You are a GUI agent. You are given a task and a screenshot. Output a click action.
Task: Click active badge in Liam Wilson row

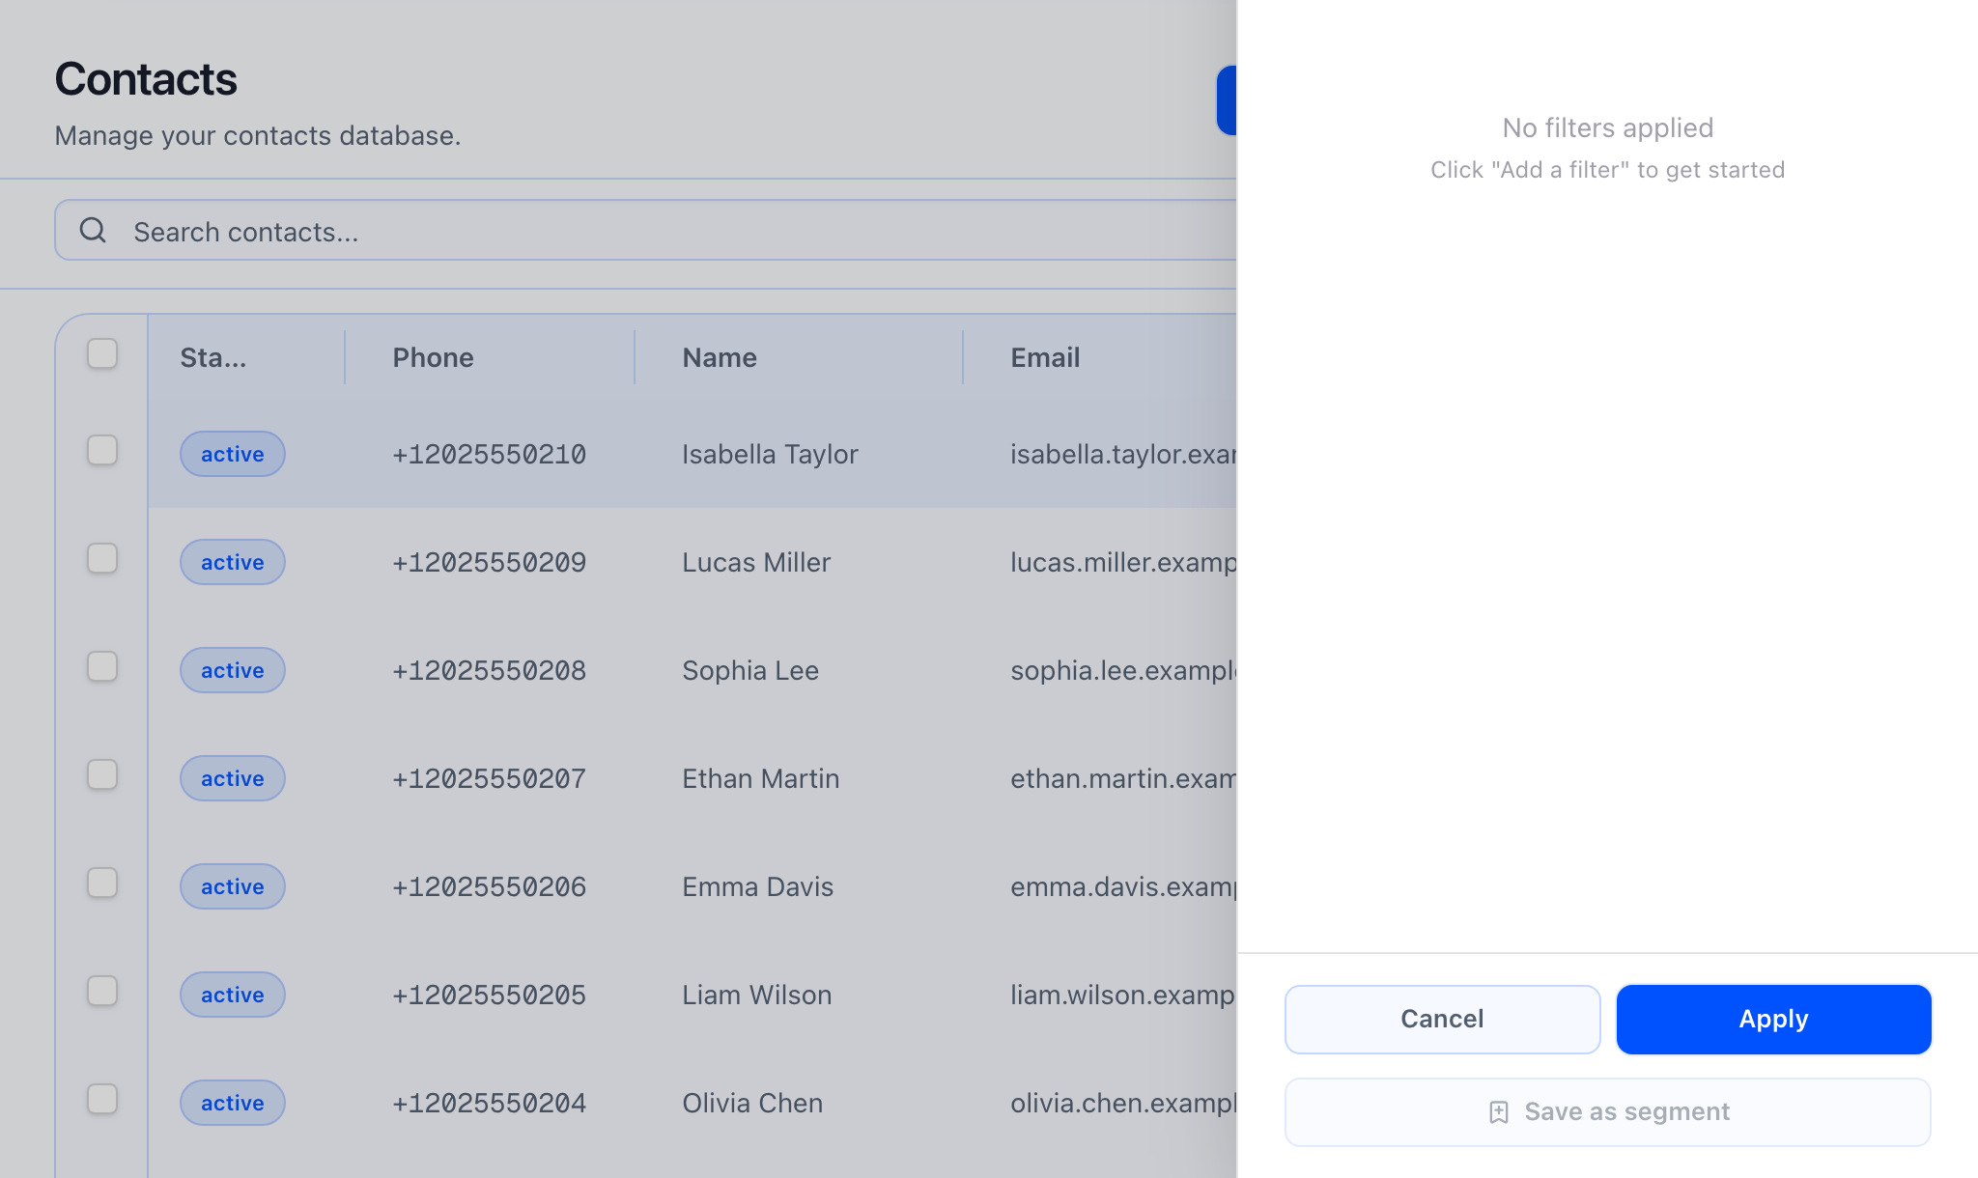tap(233, 995)
